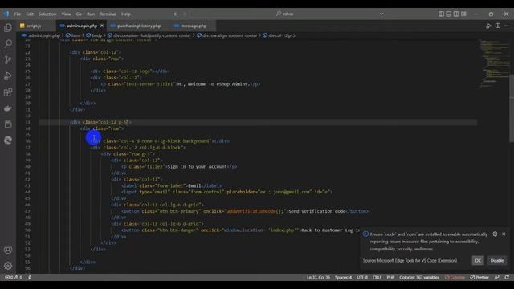This screenshot has height=289, width=514.
Task: Close the adminLogin.php tab
Action: pyautogui.click(x=102, y=26)
